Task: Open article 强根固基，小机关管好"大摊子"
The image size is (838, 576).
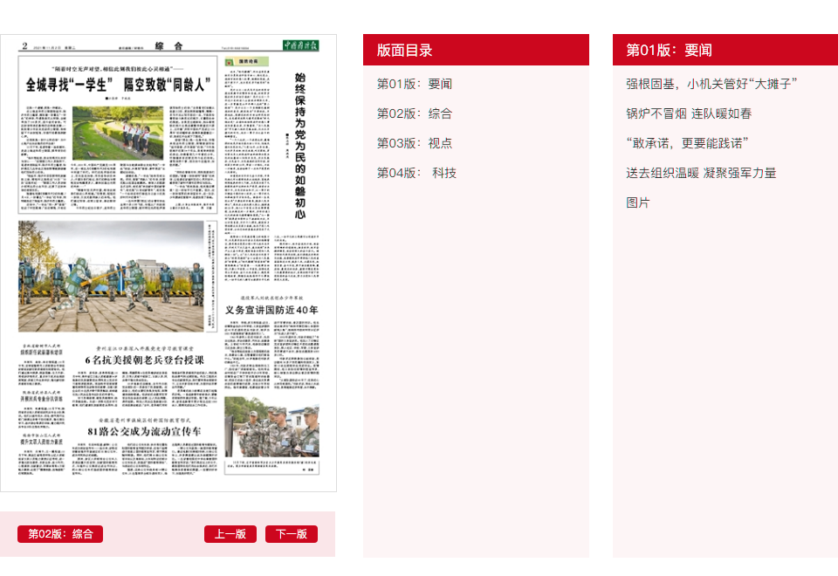Action: click(712, 84)
